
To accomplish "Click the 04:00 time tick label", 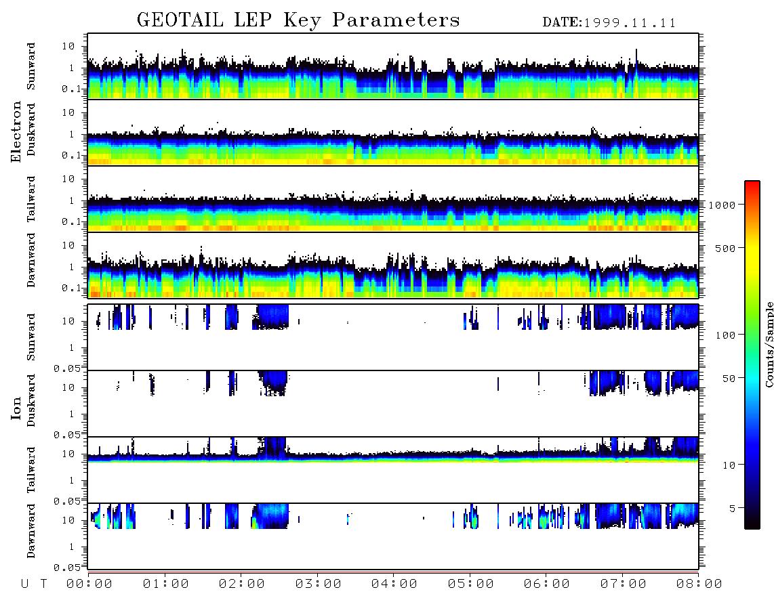I will 394,584.
